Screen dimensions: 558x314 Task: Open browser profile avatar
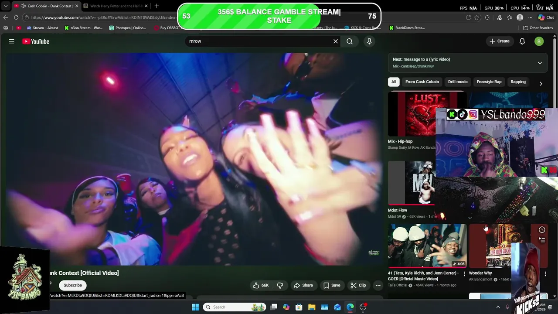pos(520,17)
